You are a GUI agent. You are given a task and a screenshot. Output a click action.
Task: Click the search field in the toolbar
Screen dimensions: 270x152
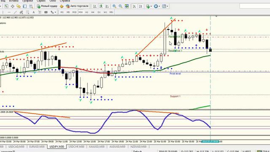[x=255, y=6]
